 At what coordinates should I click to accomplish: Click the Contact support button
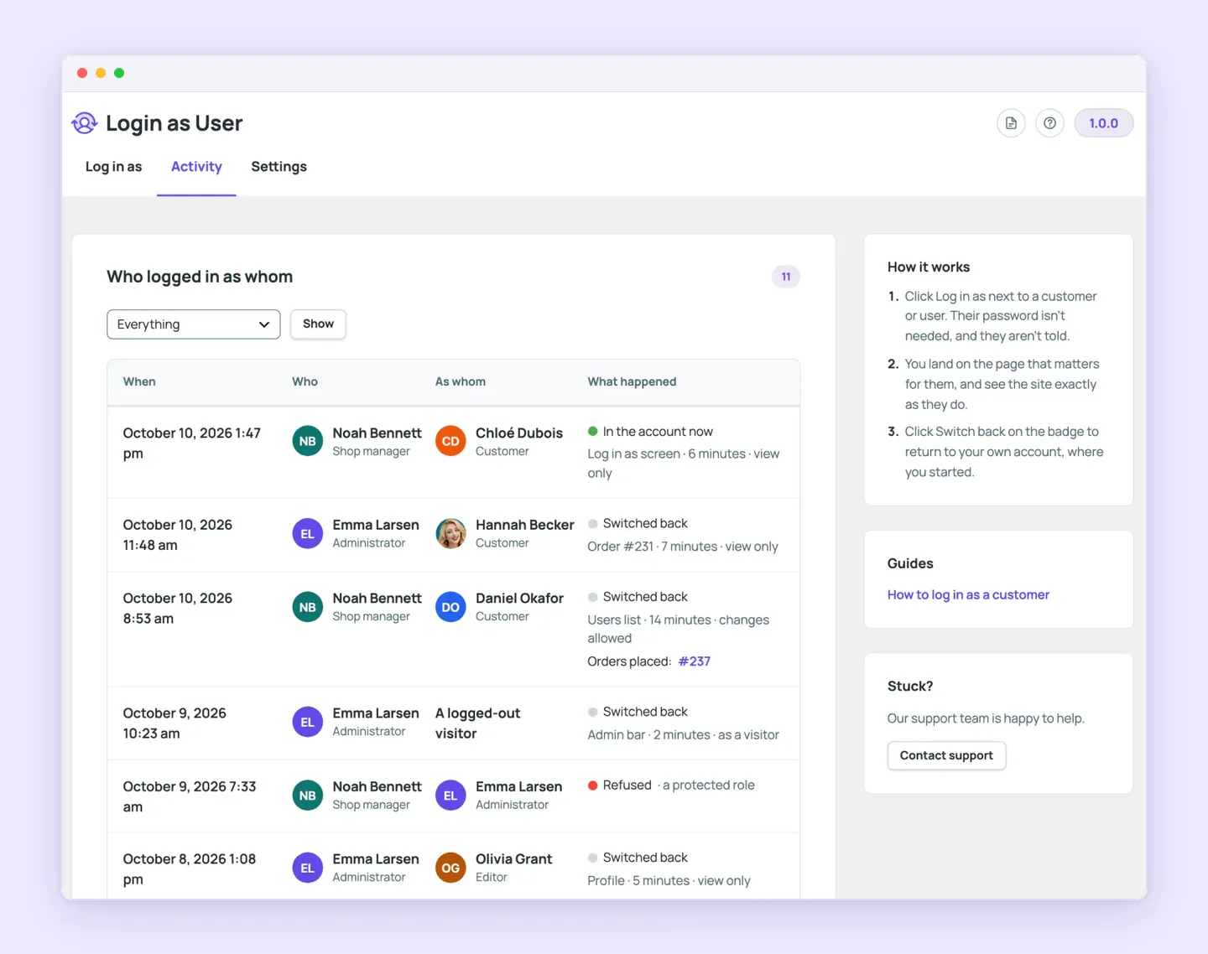[x=946, y=755]
